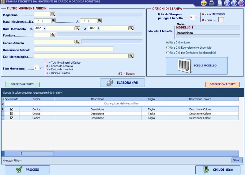The height and width of the screenshot is (175, 245).
Task: Click the compass star icon in title bar
Action: pyautogui.click(x=204, y=3)
